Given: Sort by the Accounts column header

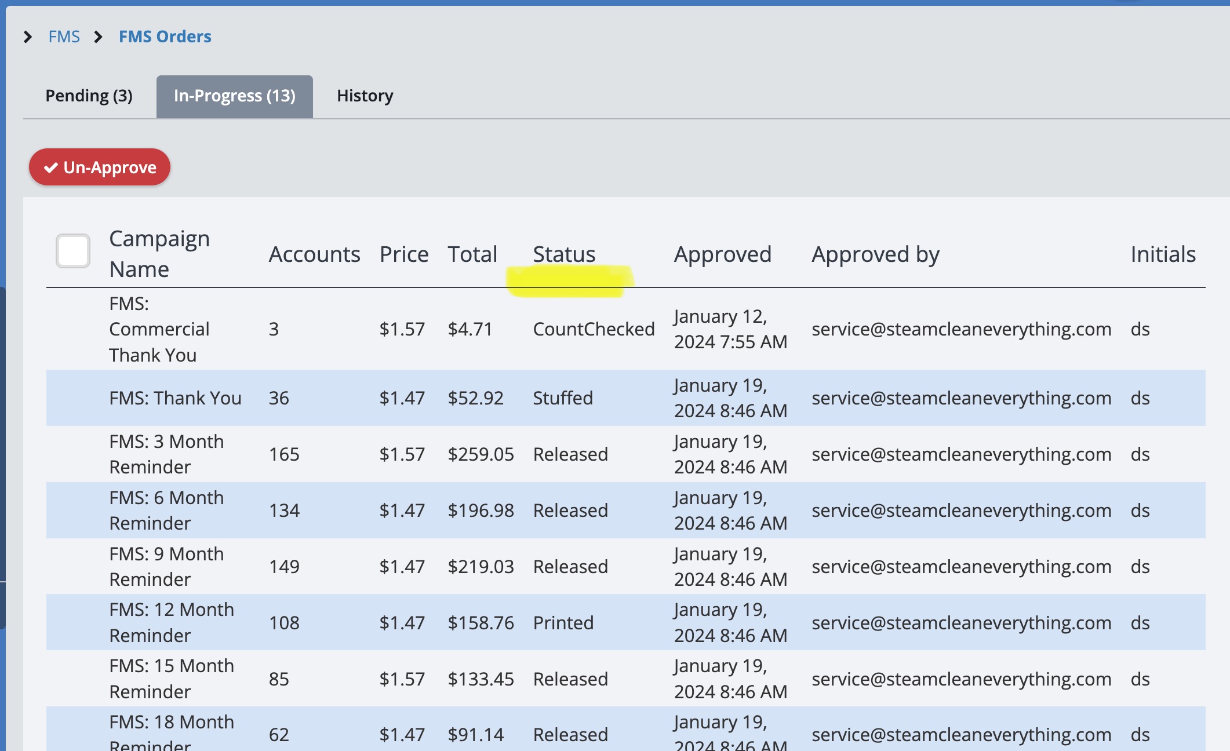Looking at the screenshot, I should tap(314, 254).
